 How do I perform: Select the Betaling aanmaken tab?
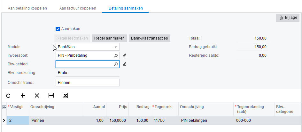tap(125, 8)
